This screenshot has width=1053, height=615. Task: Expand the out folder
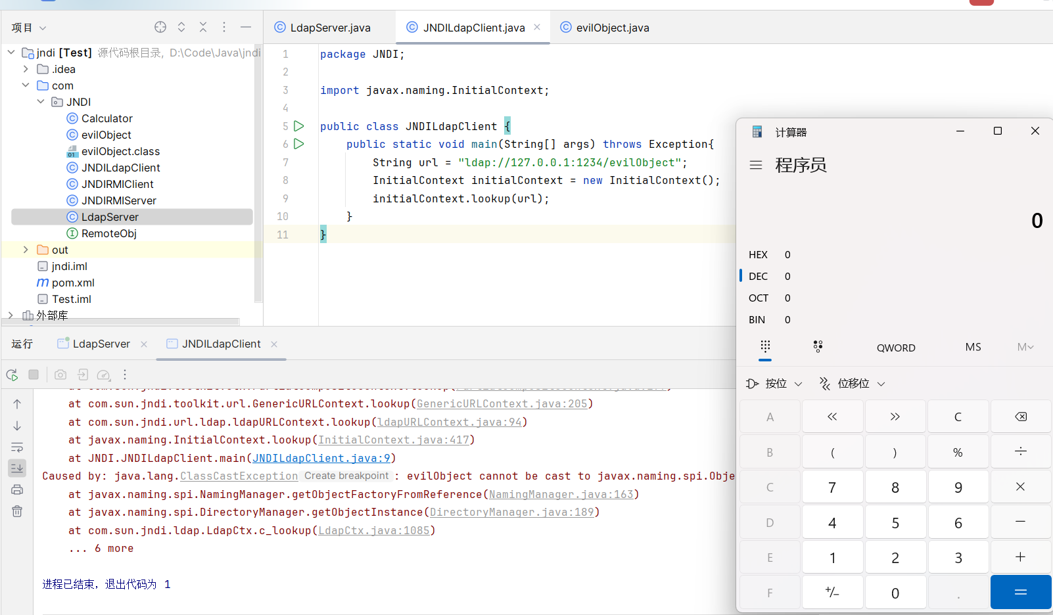(26, 249)
